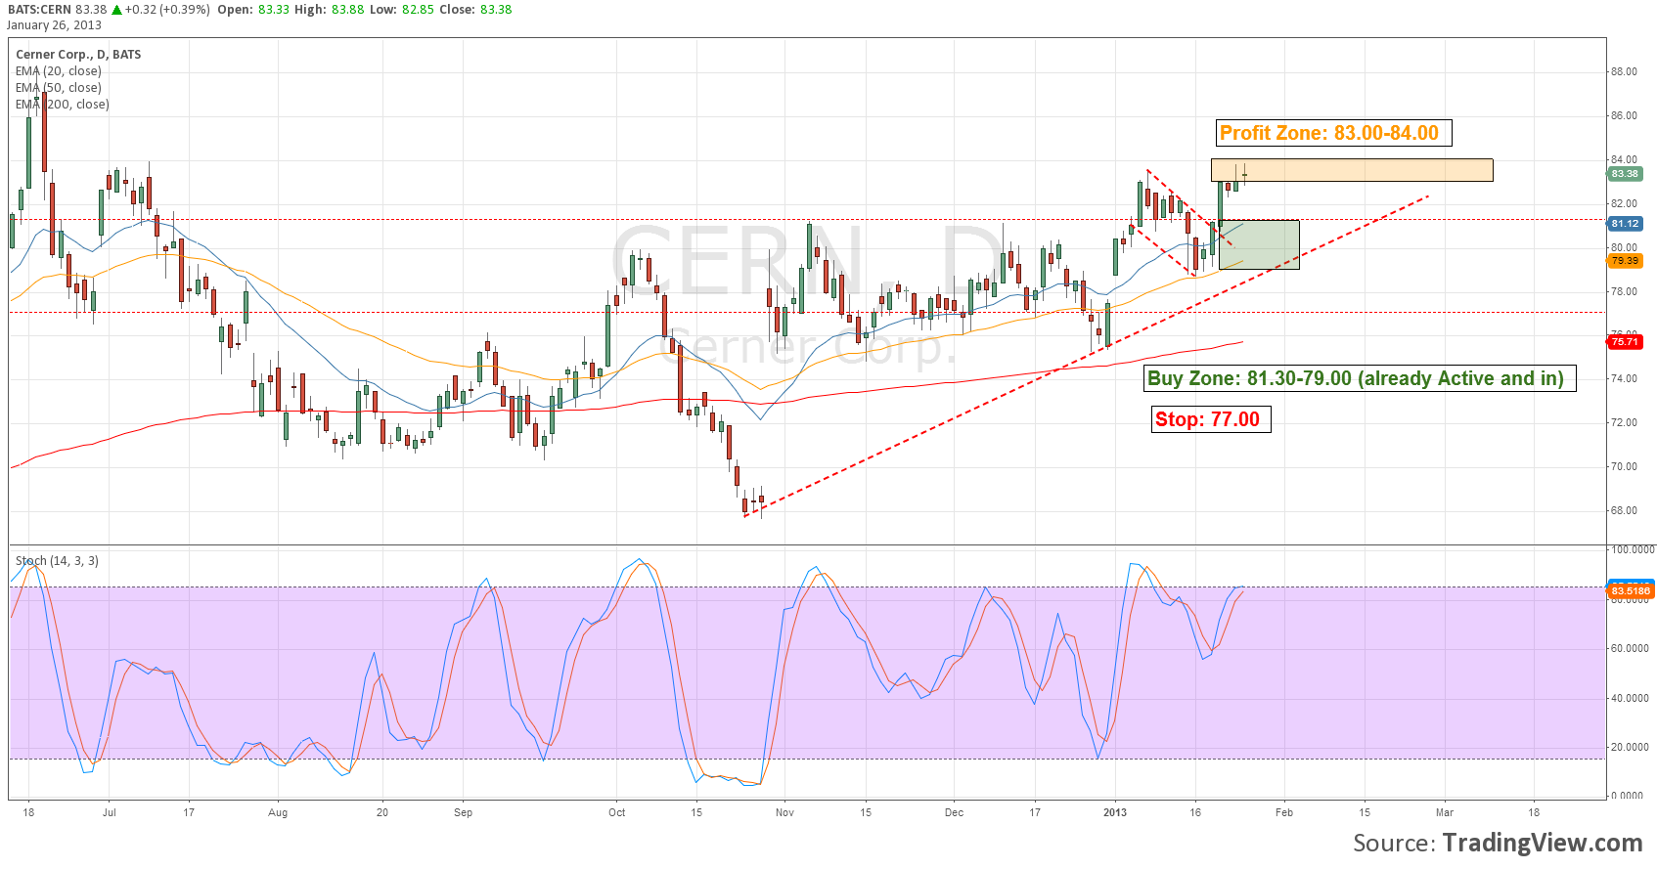The height and width of the screenshot is (869, 1657).
Task: Click the Oct label on time axis
Action: pyautogui.click(x=616, y=812)
